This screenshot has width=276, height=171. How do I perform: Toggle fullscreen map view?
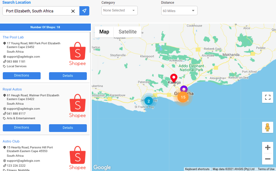click(x=268, y=97)
